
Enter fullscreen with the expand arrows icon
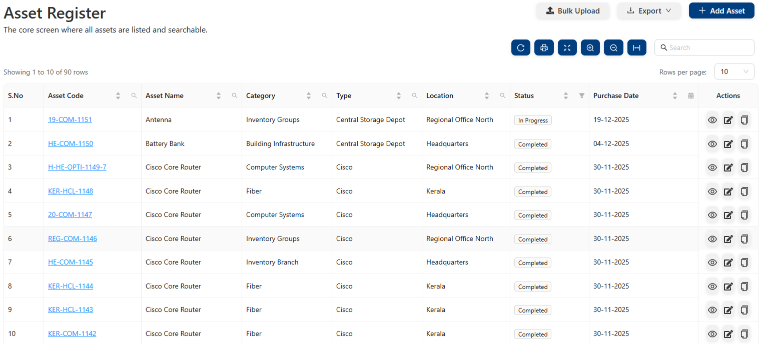point(567,48)
